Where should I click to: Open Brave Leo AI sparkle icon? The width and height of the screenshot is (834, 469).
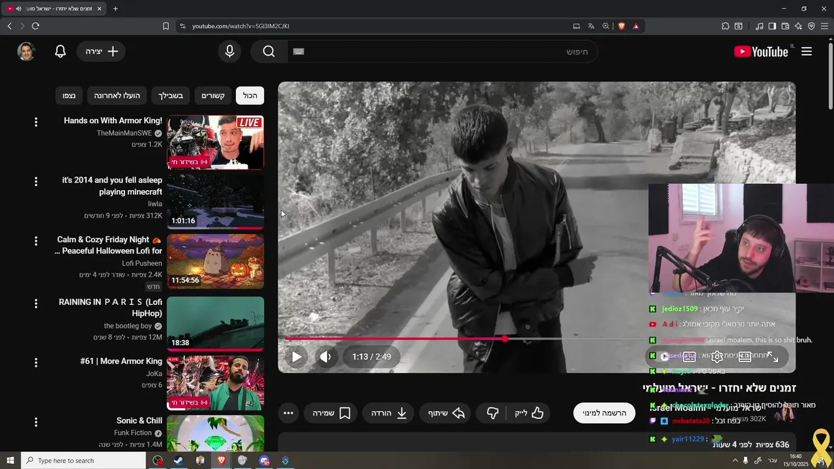798,26
